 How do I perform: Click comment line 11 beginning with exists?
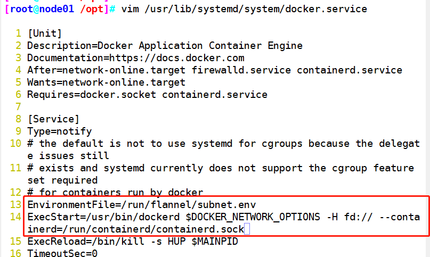221,174
